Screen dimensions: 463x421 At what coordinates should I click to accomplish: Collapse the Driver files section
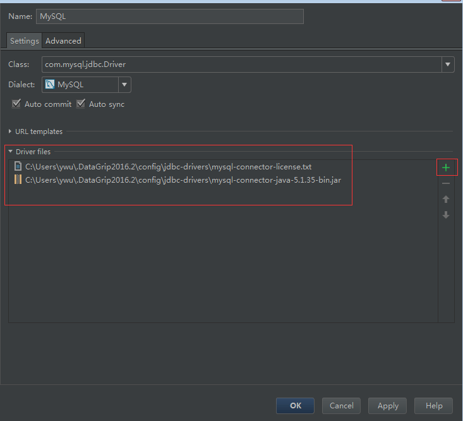(x=10, y=152)
